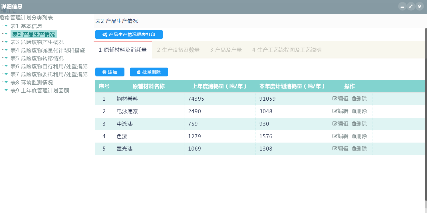Open 表3 危险废物产生概况 tree node
The width and height of the screenshot is (427, 213).
point(37,42)
